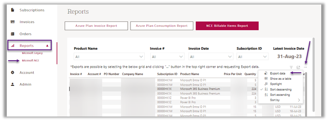Expand the Invoice # filter dropdown
This screenshot has height=121, width=328.
coord(167,57)
